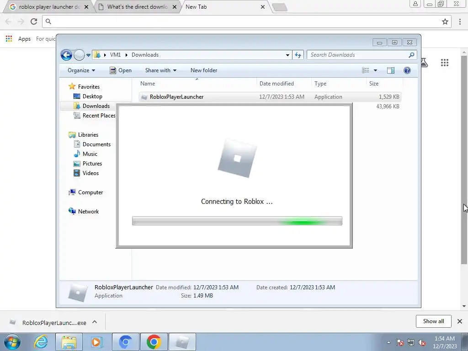
Task: Show hidden system tray icons
Action: 388,342
